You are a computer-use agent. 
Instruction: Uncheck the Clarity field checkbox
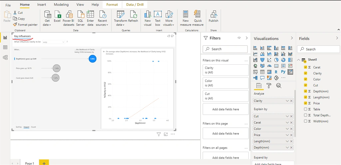[x=306, y=73]
